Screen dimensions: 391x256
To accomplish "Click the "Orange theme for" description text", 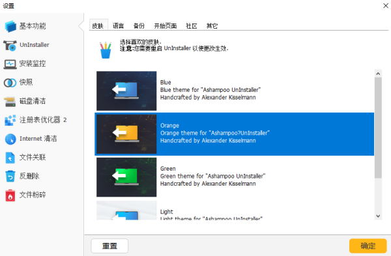I will tap(215, 133).
